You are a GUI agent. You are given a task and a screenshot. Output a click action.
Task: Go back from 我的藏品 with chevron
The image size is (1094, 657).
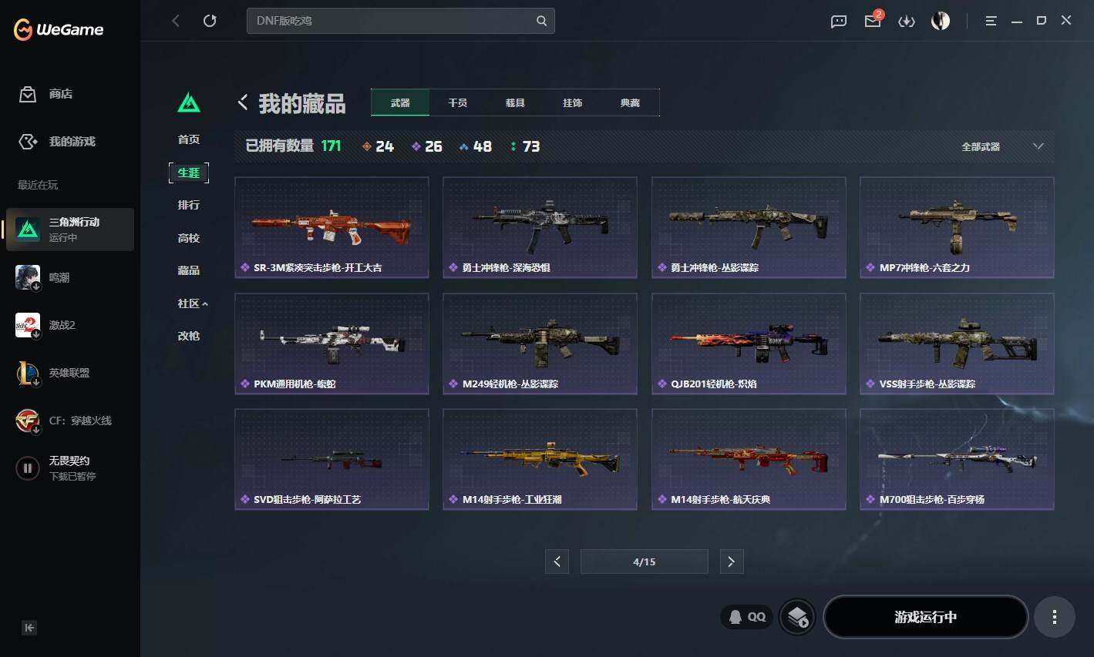click(243, 102)
